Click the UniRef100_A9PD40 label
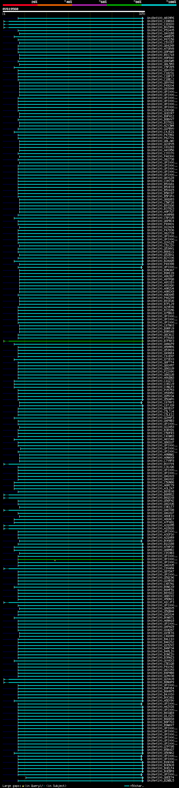The height and width of the screenshot is (788, 179). pos(160,58)
